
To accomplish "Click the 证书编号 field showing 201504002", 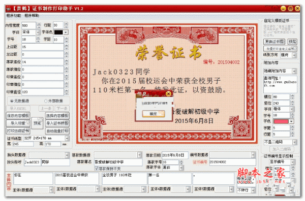I will 232,162.
